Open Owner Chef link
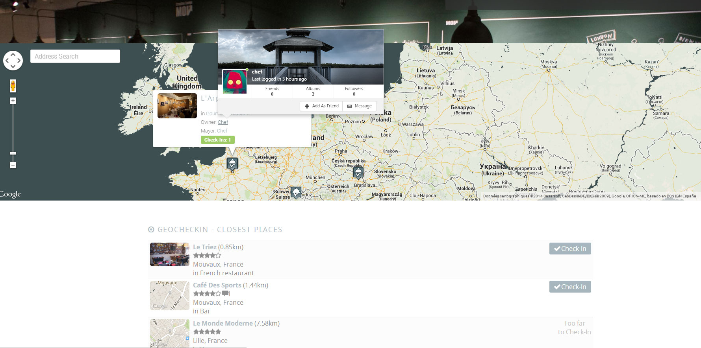Screen dimensions: 701x348 point(223,122)
